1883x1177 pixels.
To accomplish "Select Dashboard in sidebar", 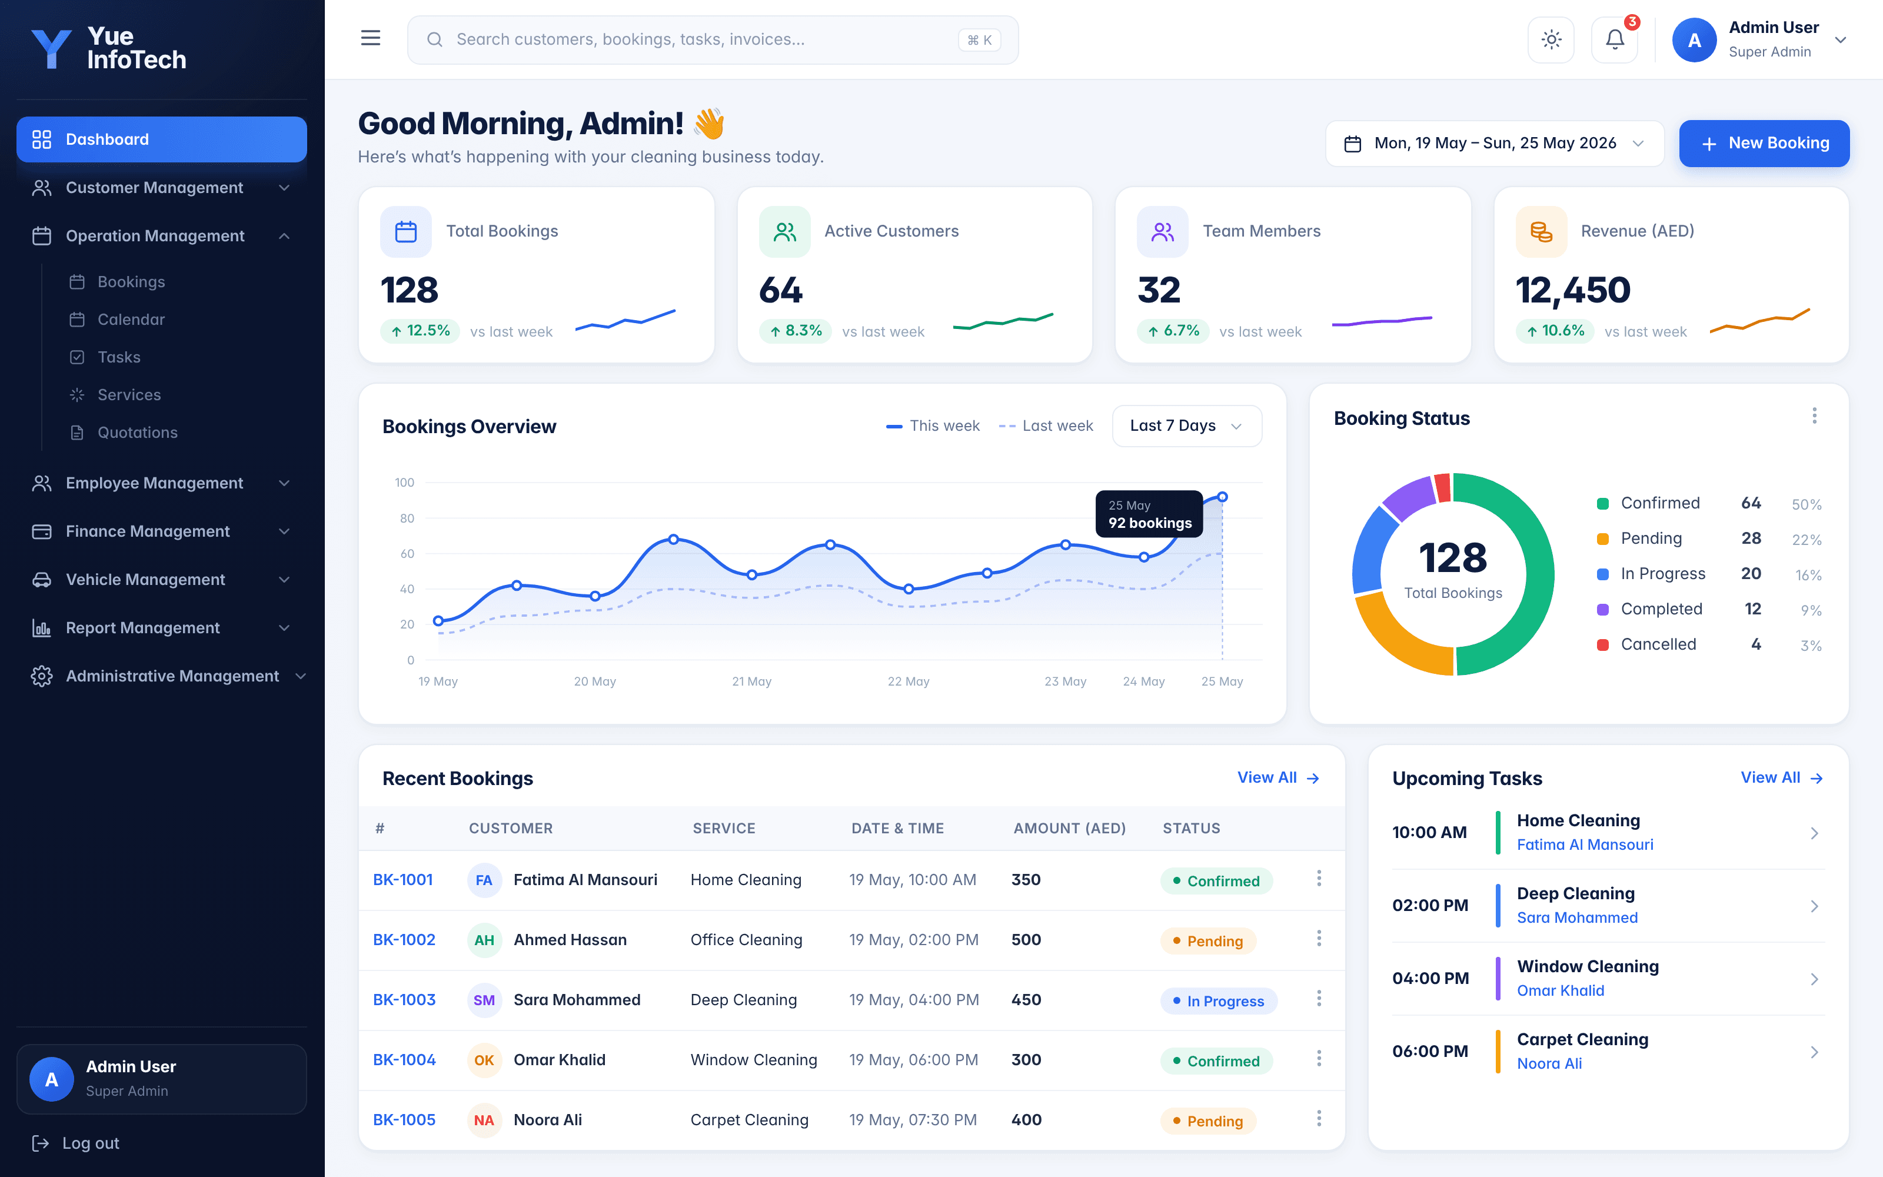I will click(161, 139).
